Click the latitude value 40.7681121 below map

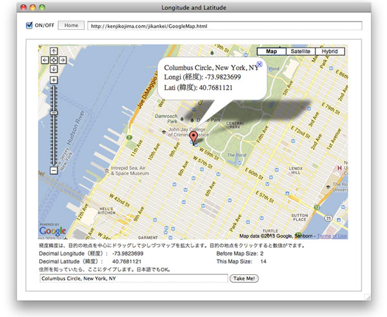pyautogui.click(x=126, y=261)
